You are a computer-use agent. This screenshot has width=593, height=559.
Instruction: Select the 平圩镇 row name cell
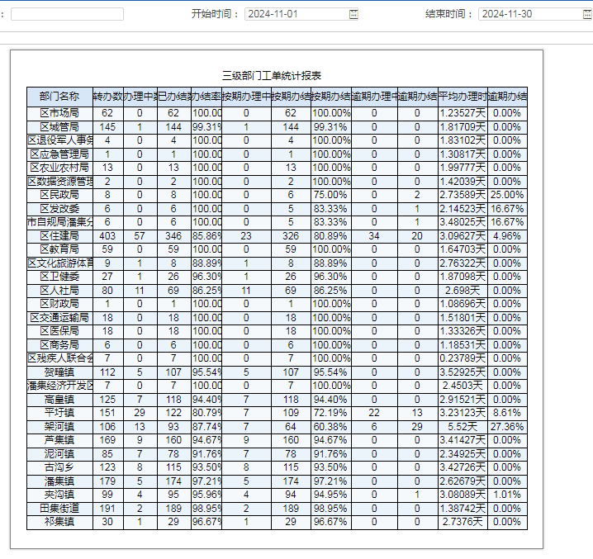click(59, 413)
